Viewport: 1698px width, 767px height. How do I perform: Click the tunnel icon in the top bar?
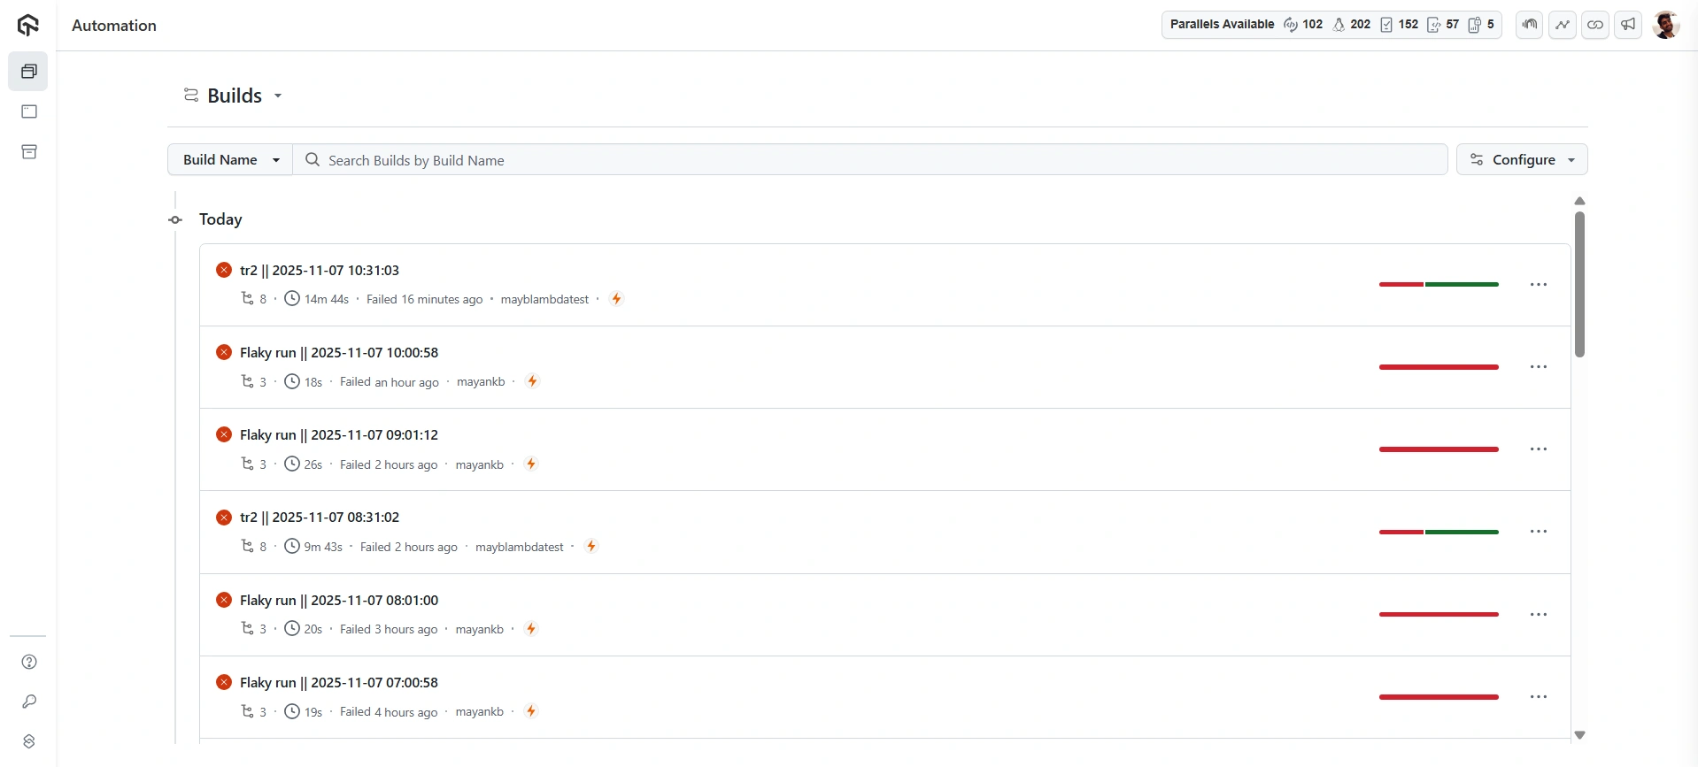1530,25
